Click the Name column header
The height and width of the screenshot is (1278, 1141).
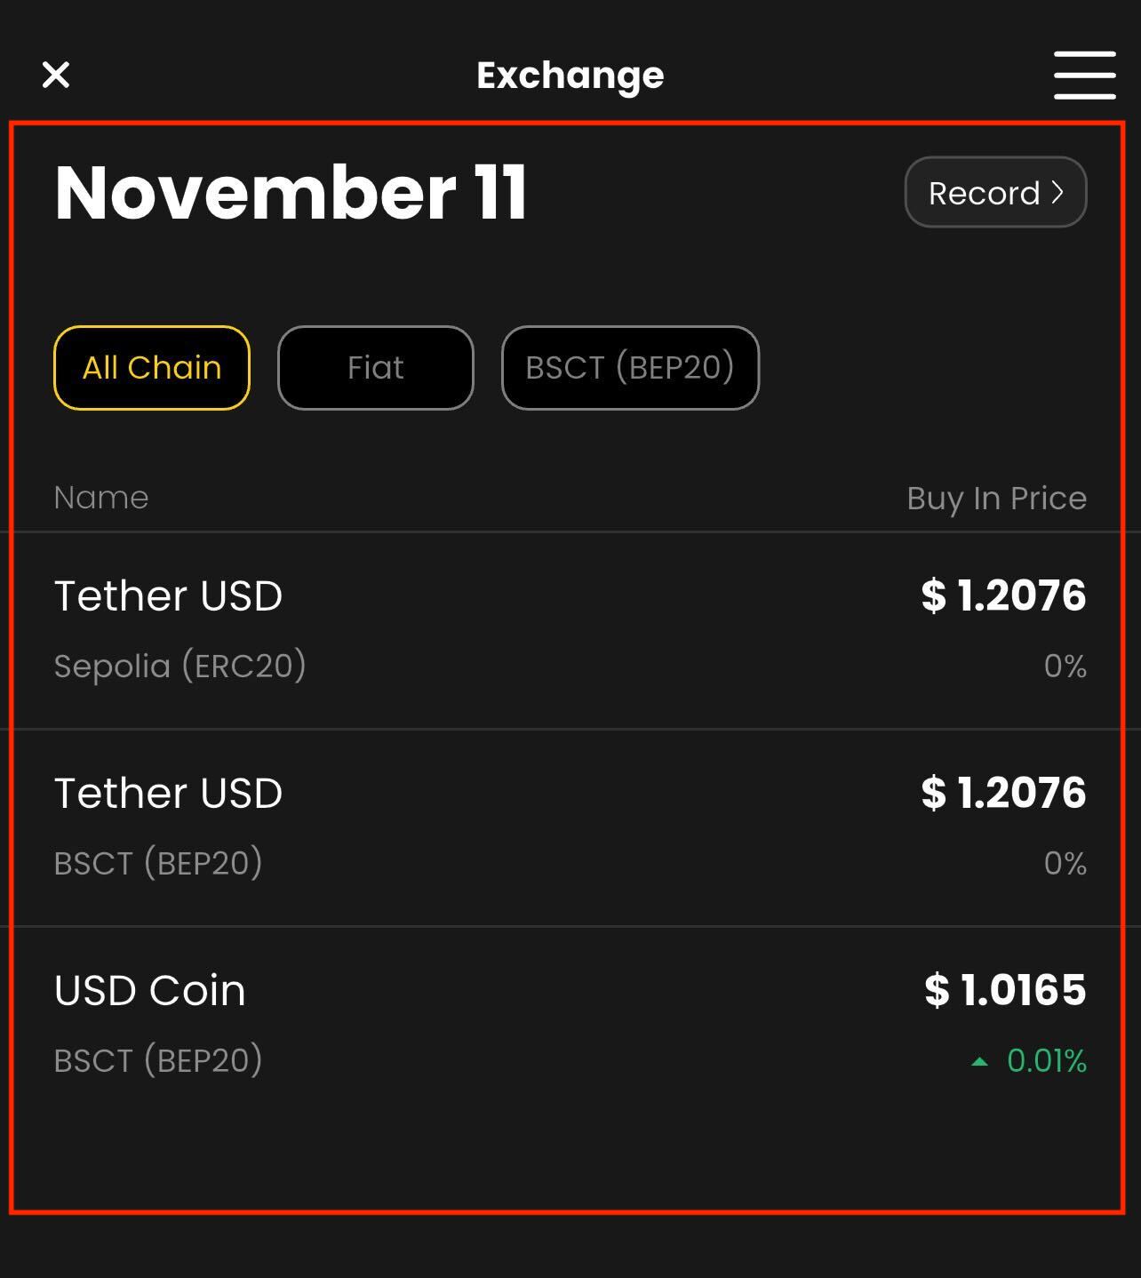pyautogui.click(x=101, y=498)
